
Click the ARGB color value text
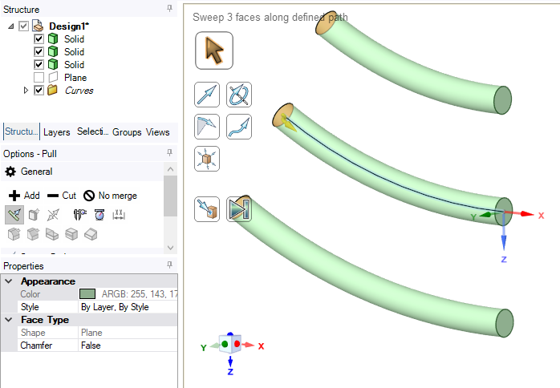140,294
